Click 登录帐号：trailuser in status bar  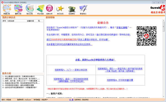click(24, 100)
